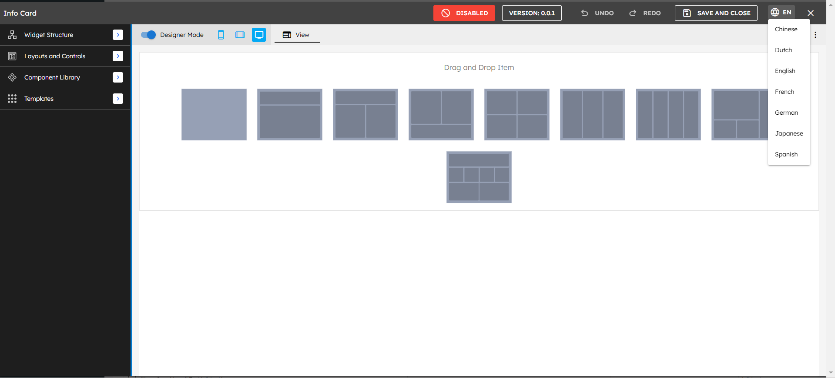Expand Widget Structure panel arrow

(118, 35)
